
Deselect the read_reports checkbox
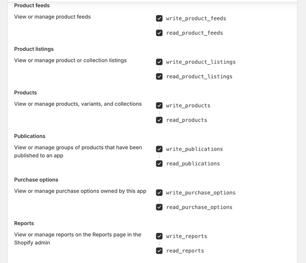[159, 251]
